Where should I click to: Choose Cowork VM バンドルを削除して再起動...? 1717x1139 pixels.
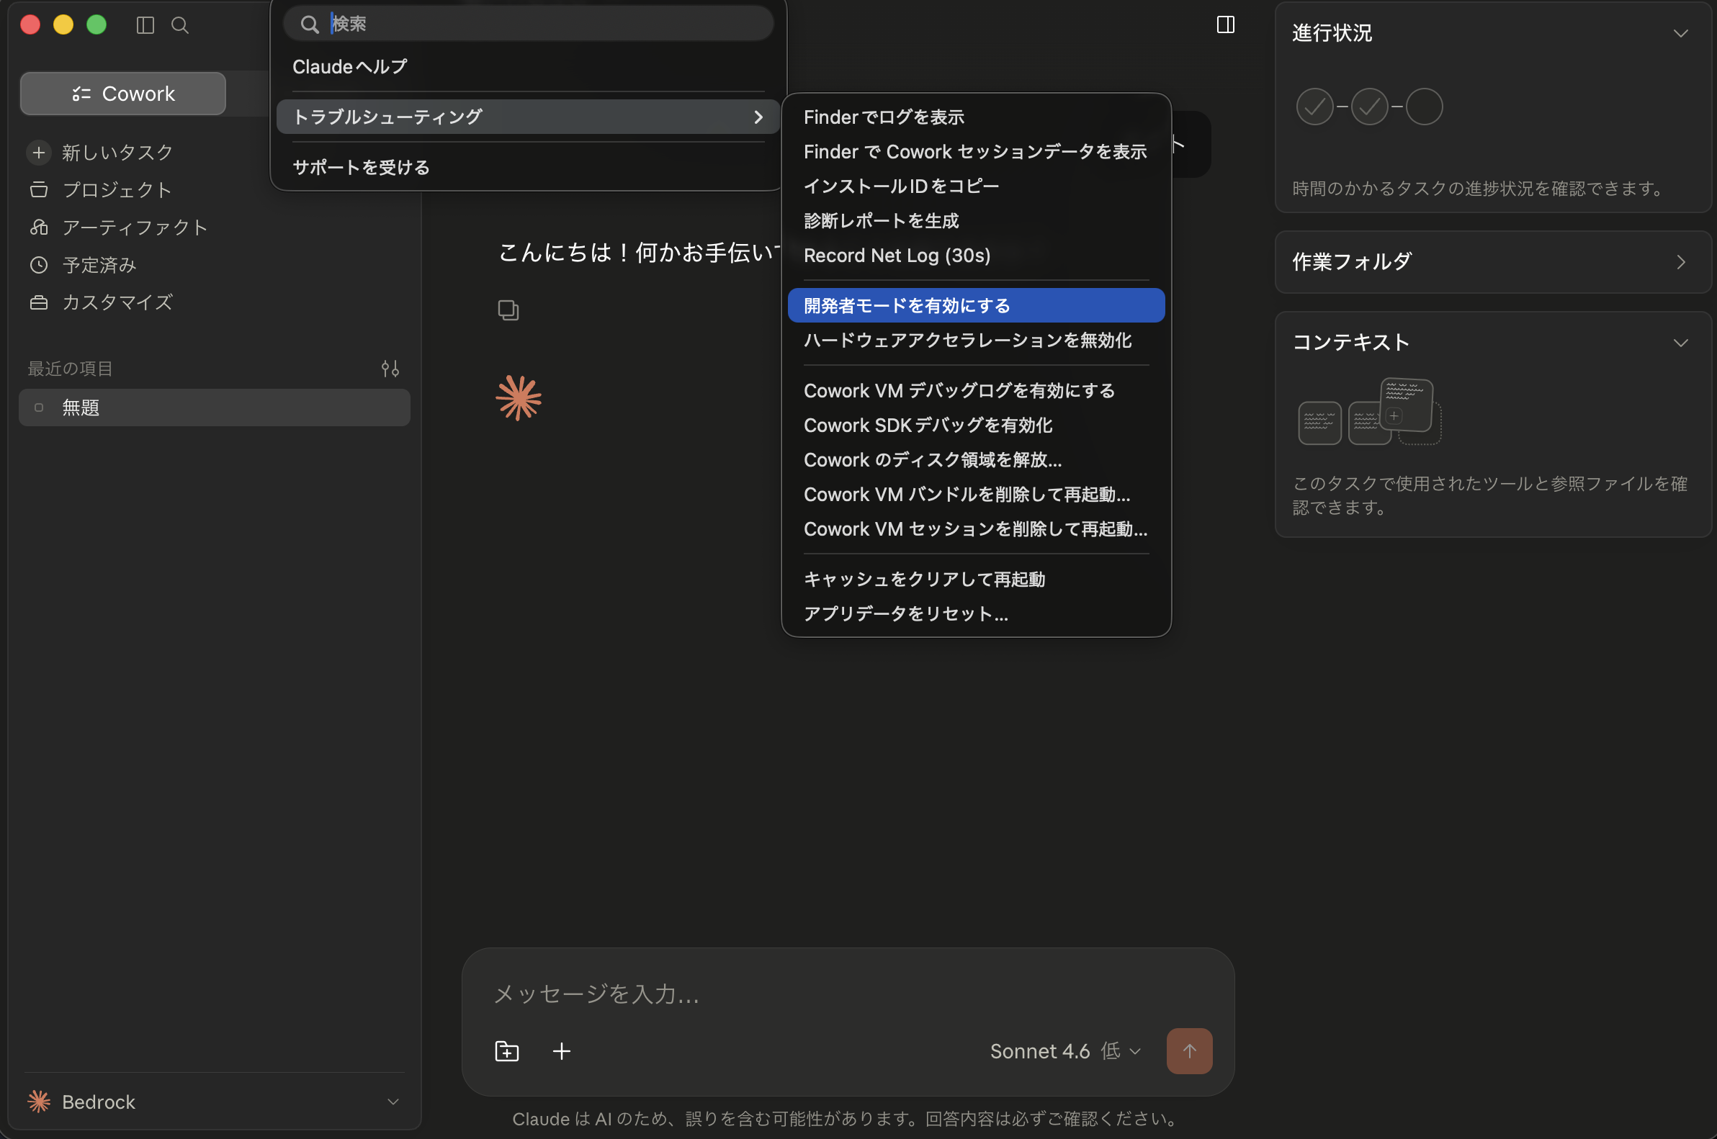pyautogui.click(x=976, y=495)
